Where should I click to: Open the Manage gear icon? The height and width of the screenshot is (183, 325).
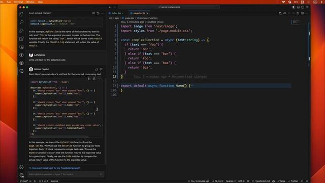click(21, 175)
